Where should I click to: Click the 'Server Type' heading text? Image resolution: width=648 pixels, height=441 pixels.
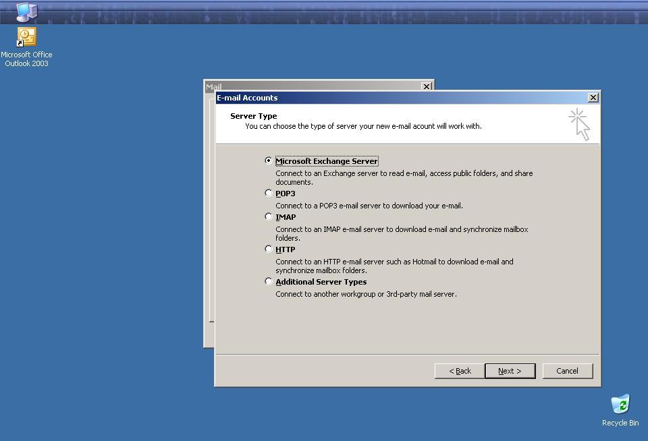pos(253,116)
